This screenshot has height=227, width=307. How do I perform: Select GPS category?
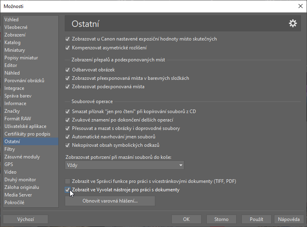(31, 164)
